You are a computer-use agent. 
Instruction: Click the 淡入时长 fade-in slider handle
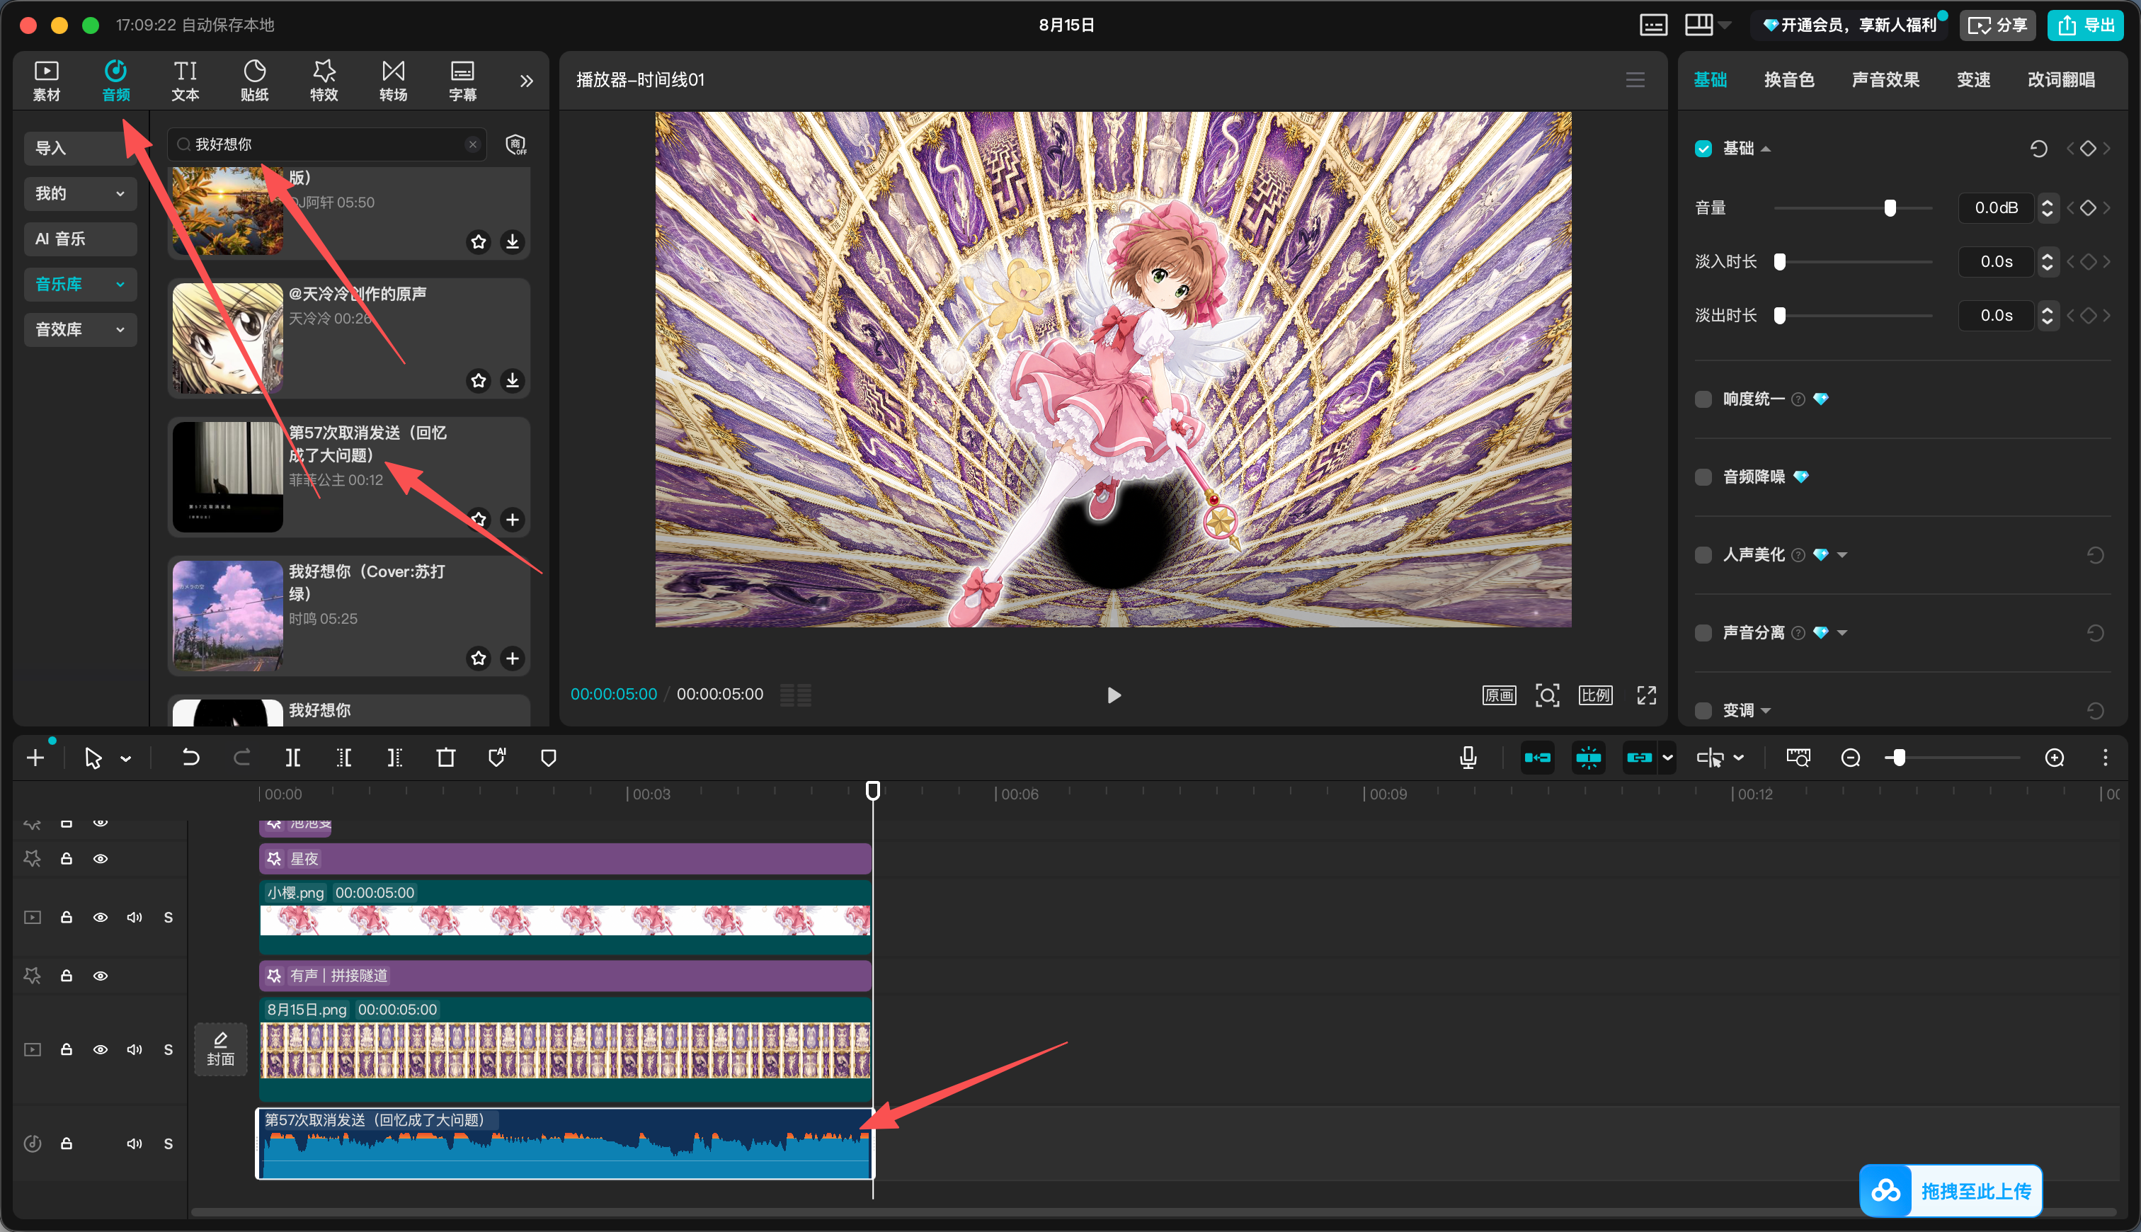(1780, 261)
